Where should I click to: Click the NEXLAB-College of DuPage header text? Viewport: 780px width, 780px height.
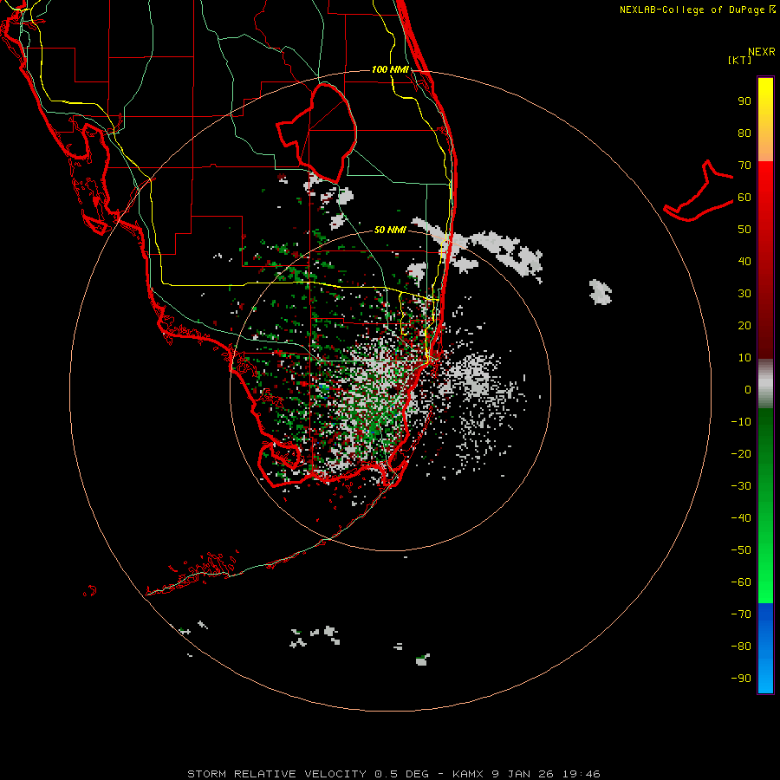pos(698,10)
